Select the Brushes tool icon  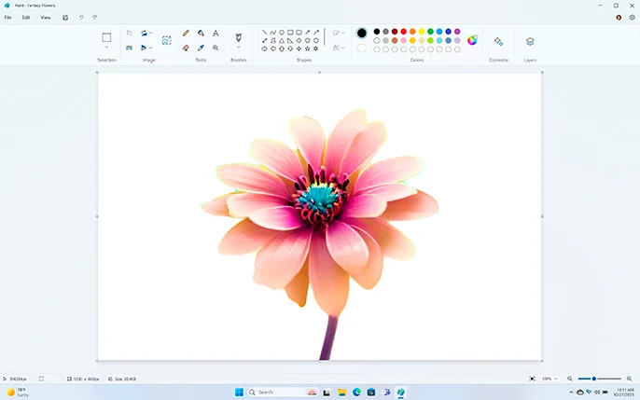click(x=239, y=37)
